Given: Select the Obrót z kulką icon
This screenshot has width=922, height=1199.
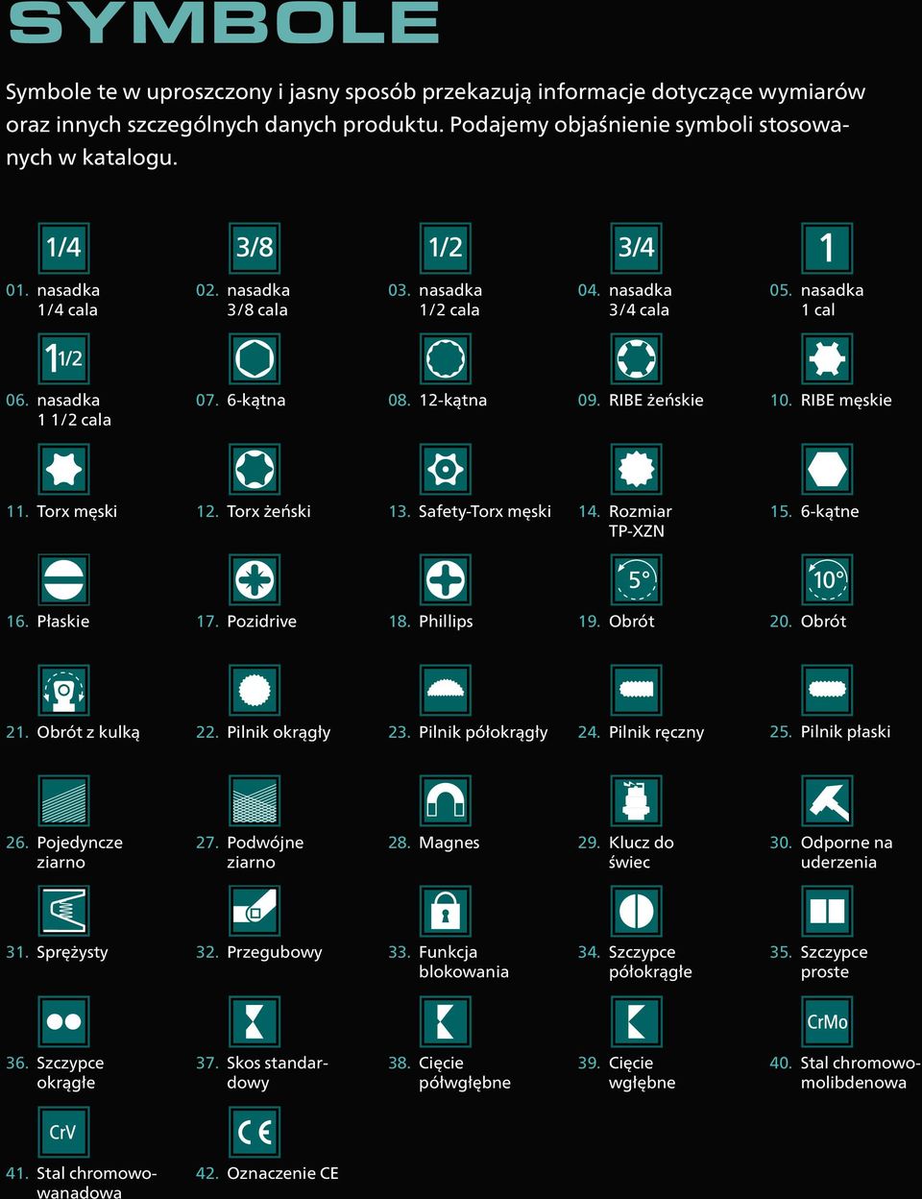Looking at the screenshot, I should tap(63, 690).
